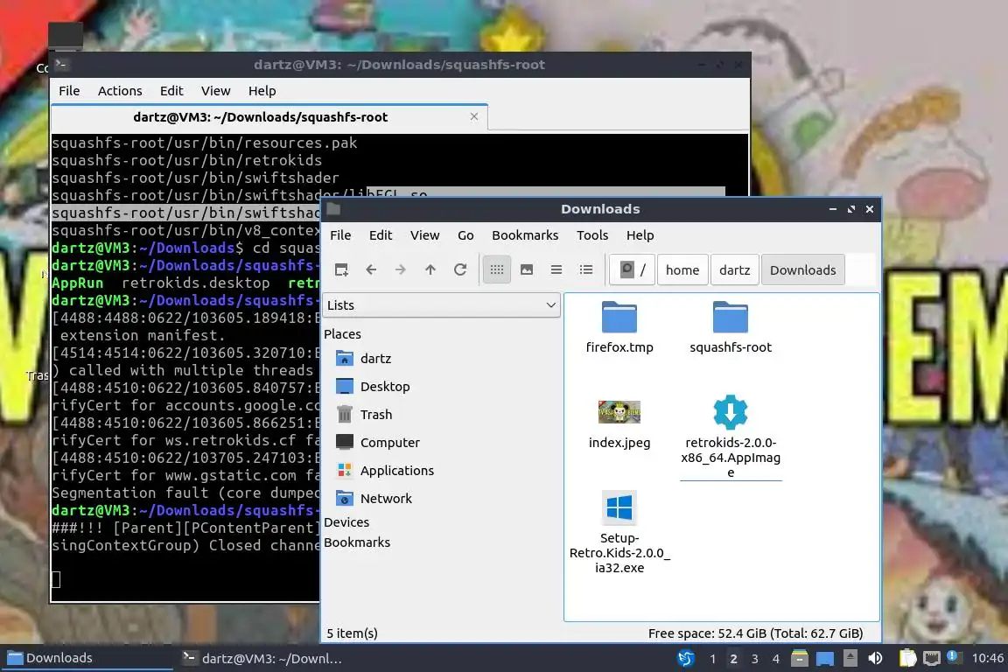The width and height of the screenshot is (1008, 672).
Task: Switch to virtual desktop 2
Action: pyautogui.click(x=733, y=659)
